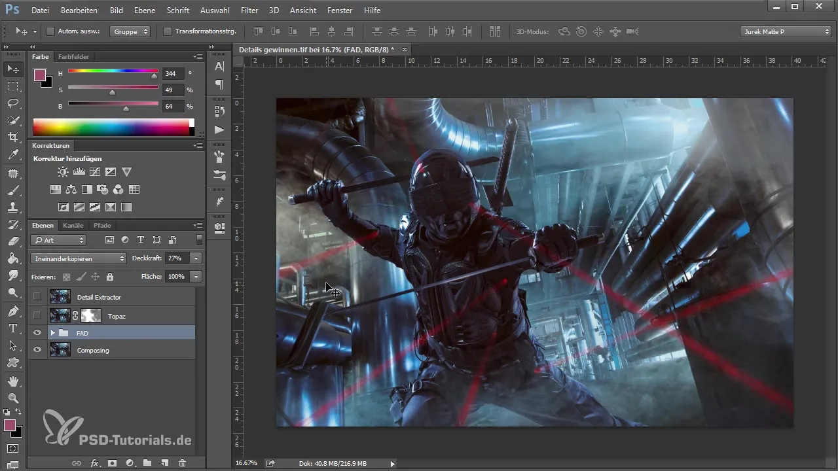Select the Rectangular Marquee tool

point(13,86)
